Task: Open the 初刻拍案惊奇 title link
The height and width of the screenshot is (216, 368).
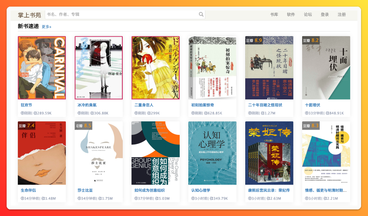Action: click(203, 105)
